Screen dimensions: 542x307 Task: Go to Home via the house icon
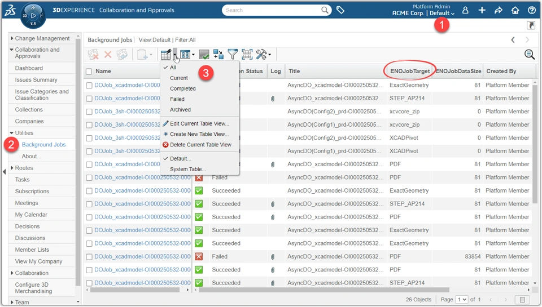[515, 10]
